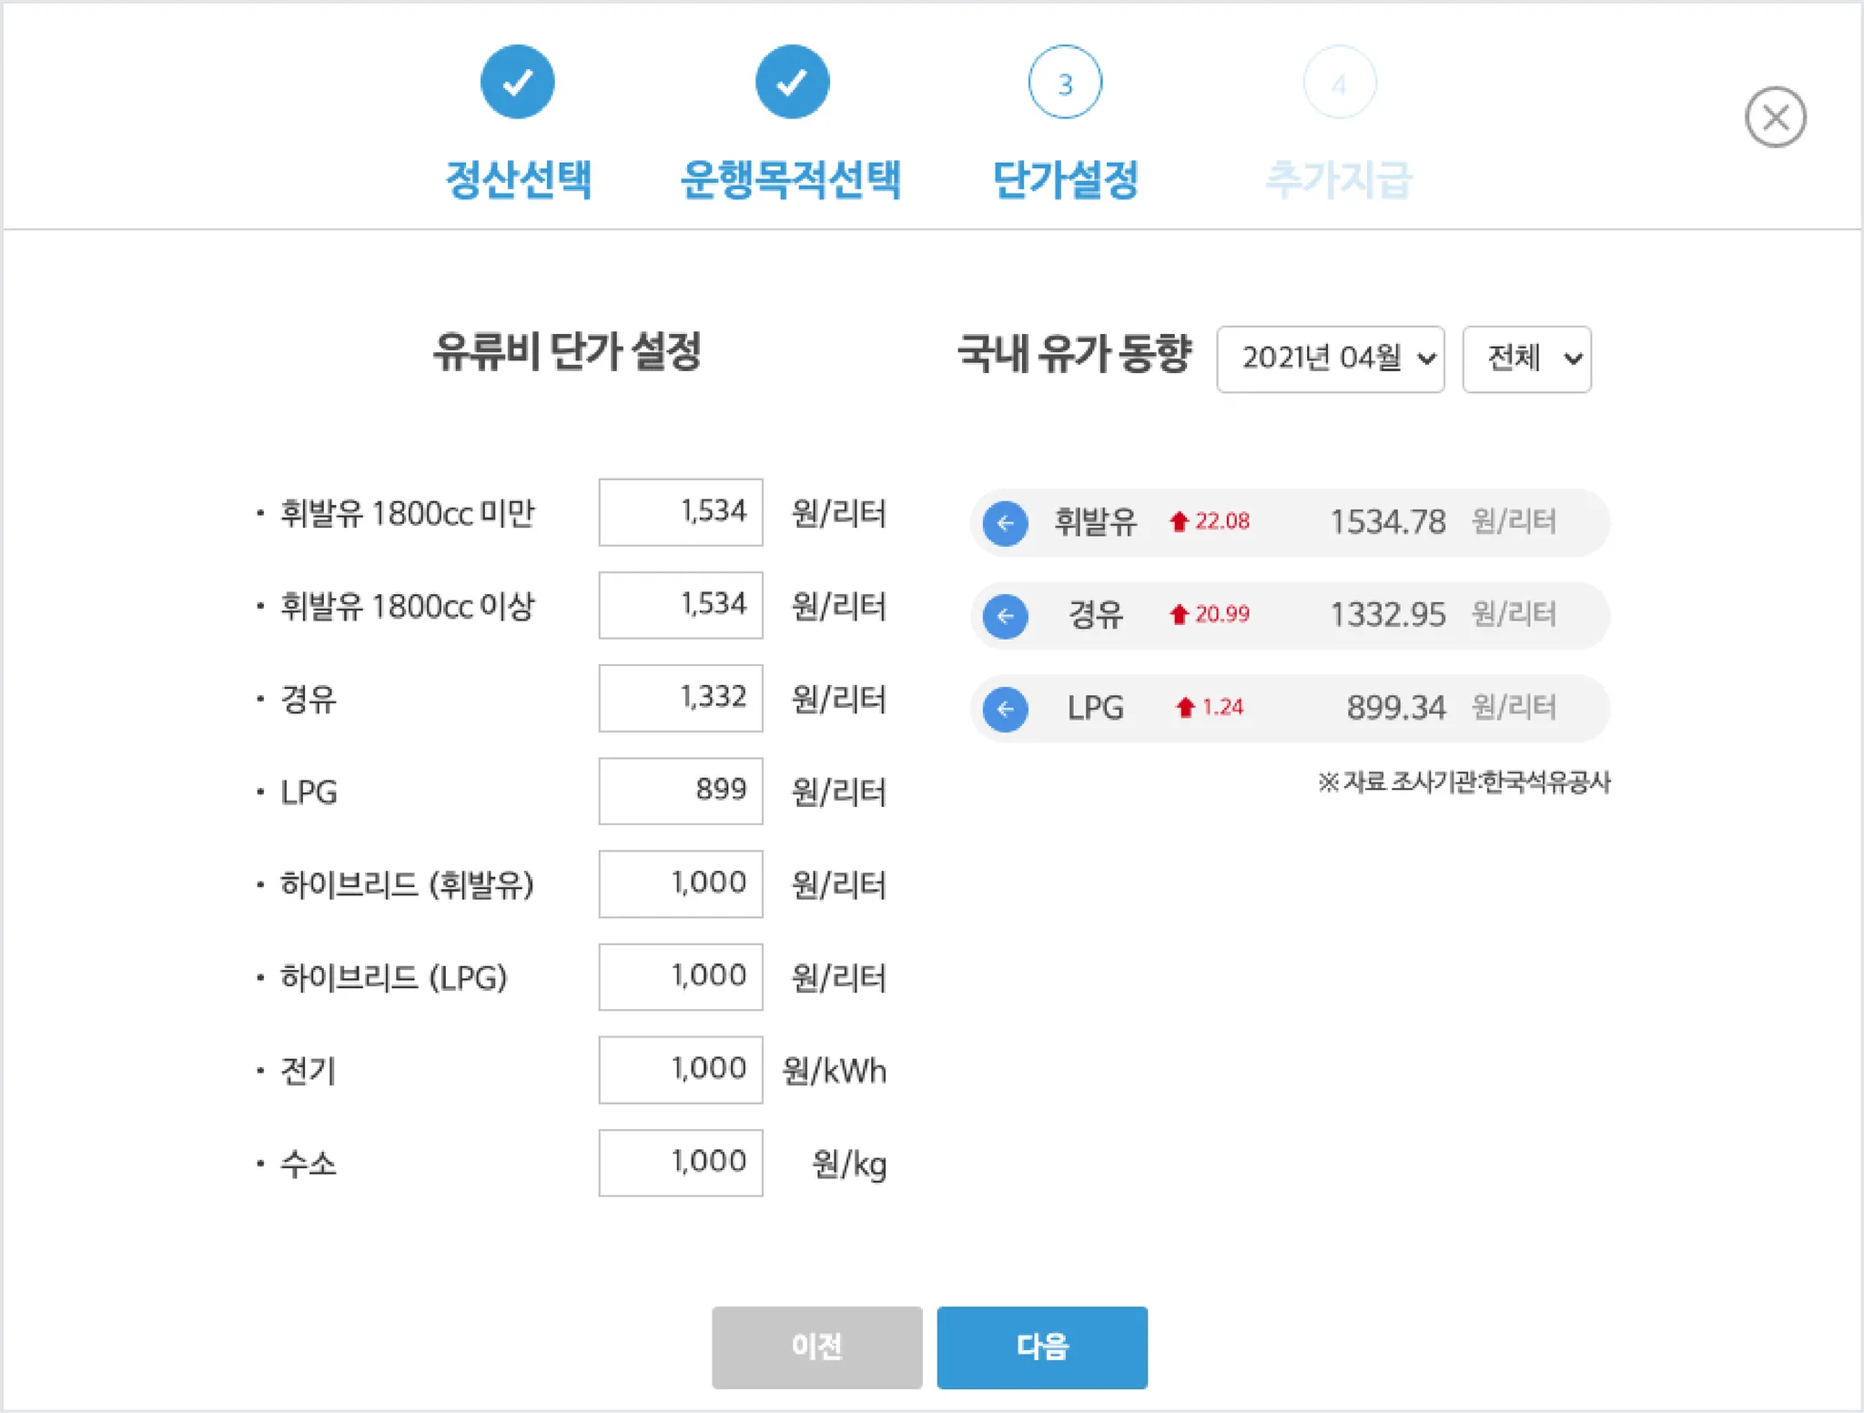The image size is (1864, 1413).
Task: Select the 전기 원/kWh price field
Action: 680,1069
